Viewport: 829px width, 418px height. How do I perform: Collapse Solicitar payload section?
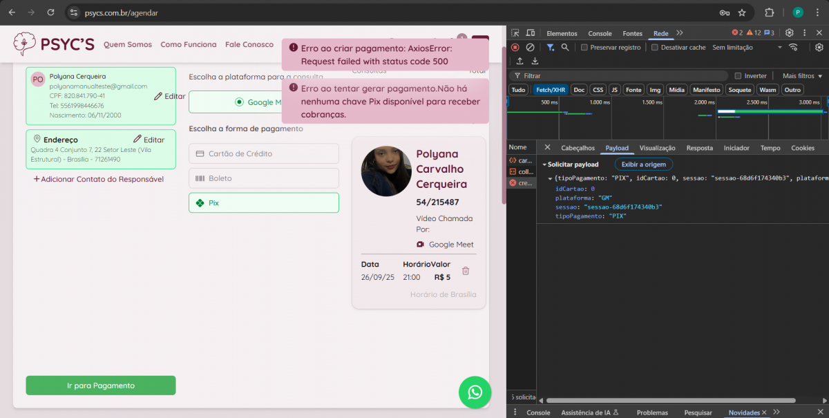[545, 164]
